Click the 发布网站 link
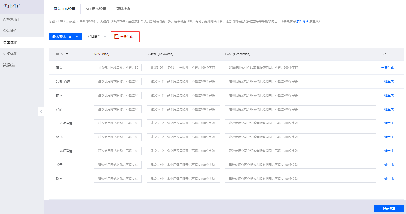Viewport: 406px width, 214px height. (x=302, y=21)
